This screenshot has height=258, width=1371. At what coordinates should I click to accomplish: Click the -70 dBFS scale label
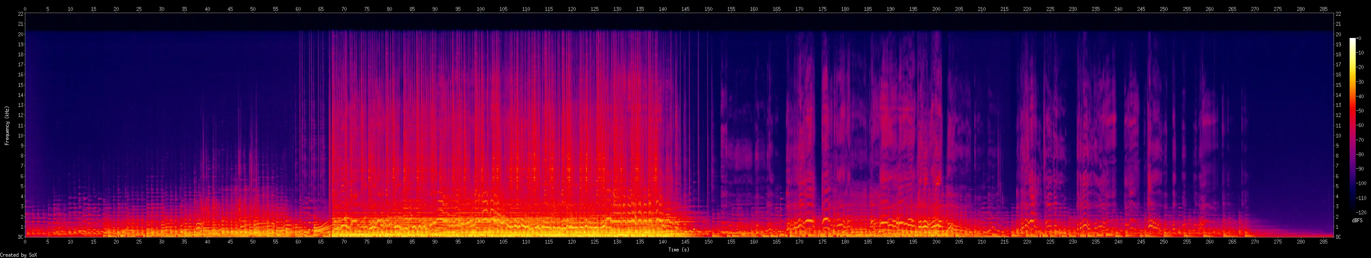(1360, 140)
